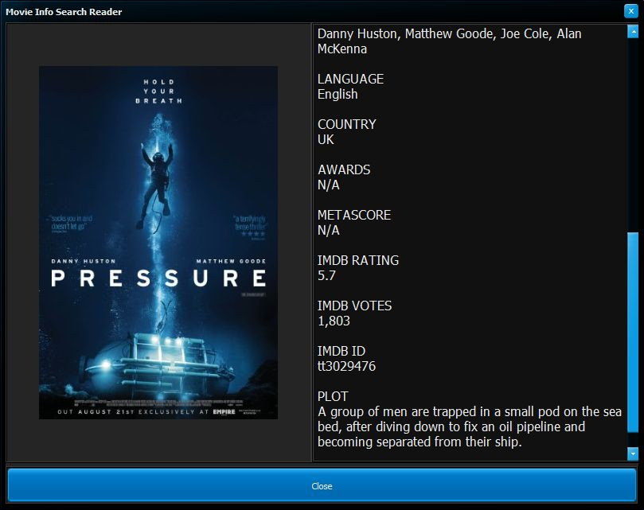
Task: Click the N/A value under AWARDS
Action: tap(329, 185)
